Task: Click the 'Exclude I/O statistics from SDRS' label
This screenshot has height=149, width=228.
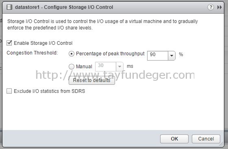Action: (x=50, y=91)
